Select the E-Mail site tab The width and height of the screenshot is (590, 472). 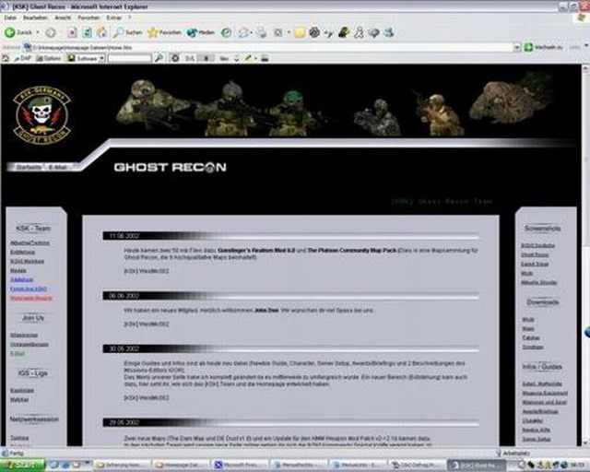57,168
